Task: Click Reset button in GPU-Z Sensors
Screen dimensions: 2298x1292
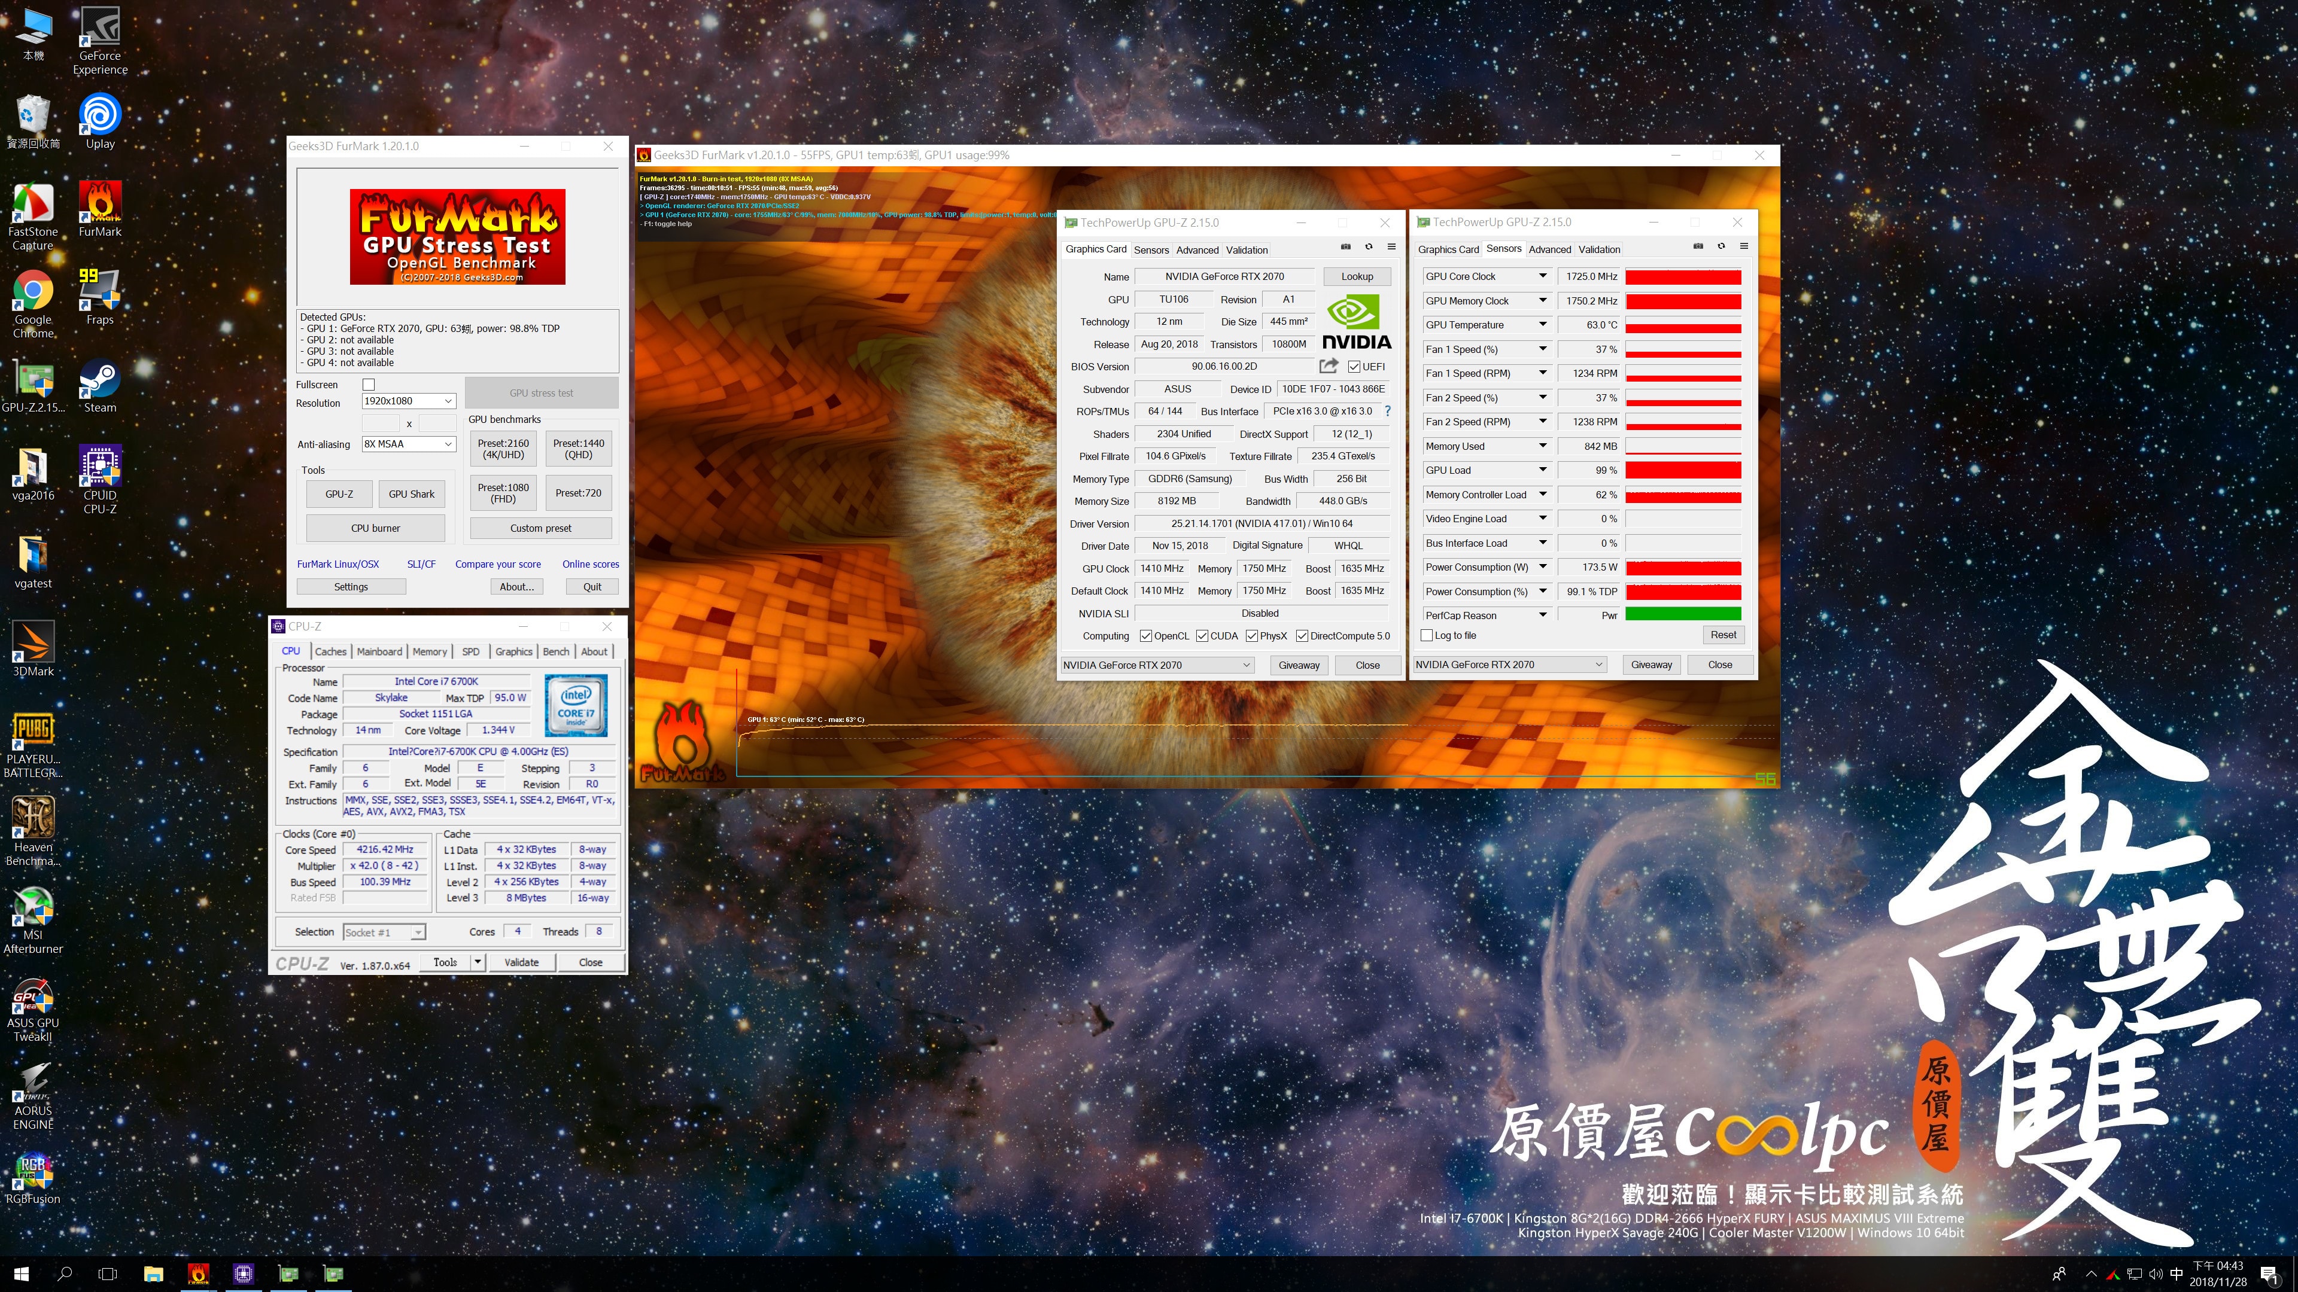Action: [1723, 635]
